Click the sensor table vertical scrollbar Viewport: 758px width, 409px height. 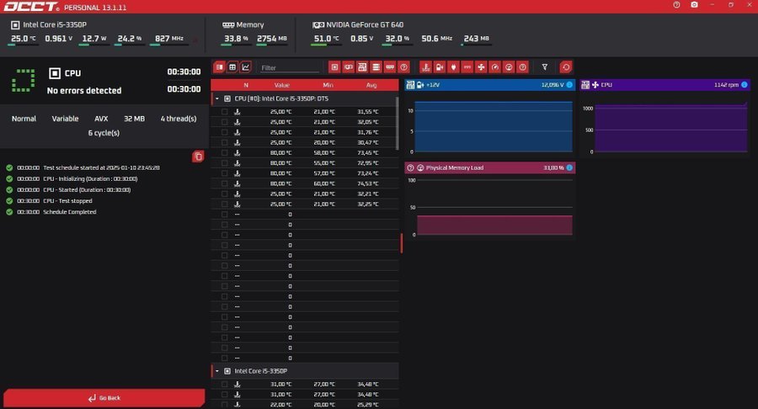point(398,123)
